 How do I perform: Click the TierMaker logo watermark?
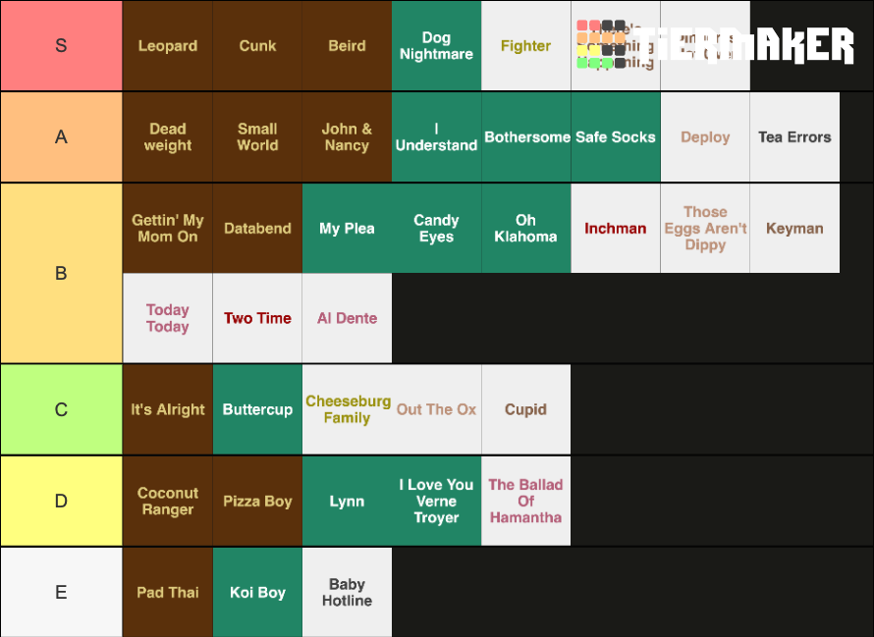[x=715, y=45]
